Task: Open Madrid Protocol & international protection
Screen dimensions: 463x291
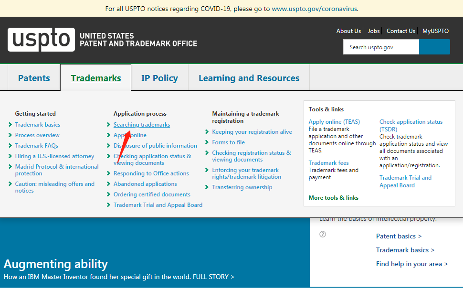Action: click(x=57, y=170)
